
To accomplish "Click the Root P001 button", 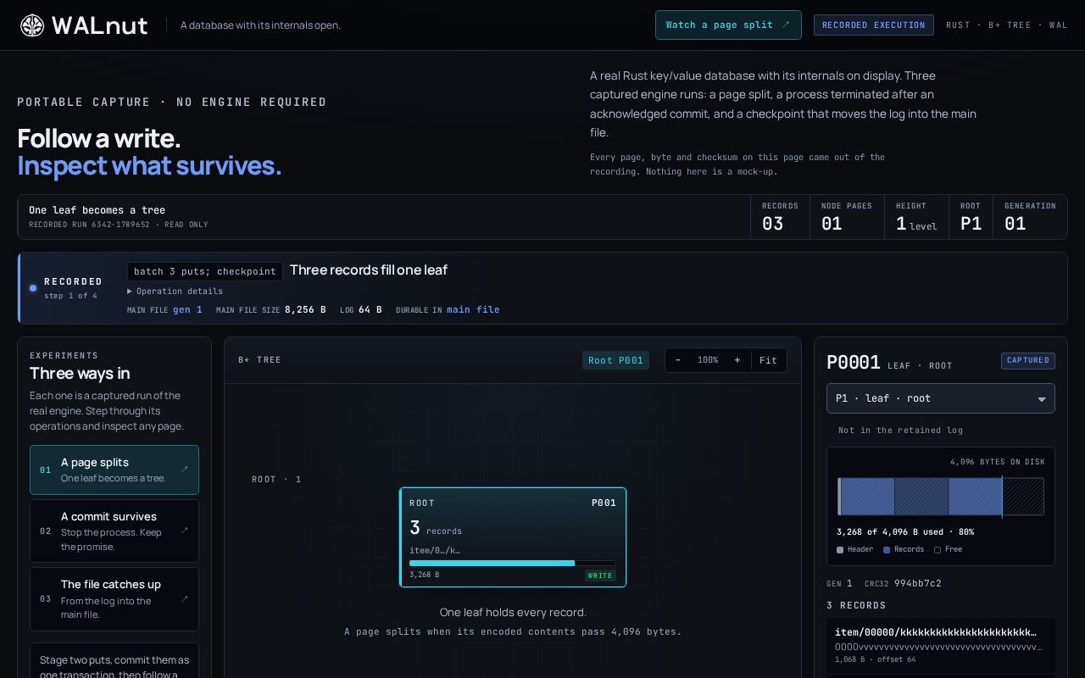I will pos(615,360).
